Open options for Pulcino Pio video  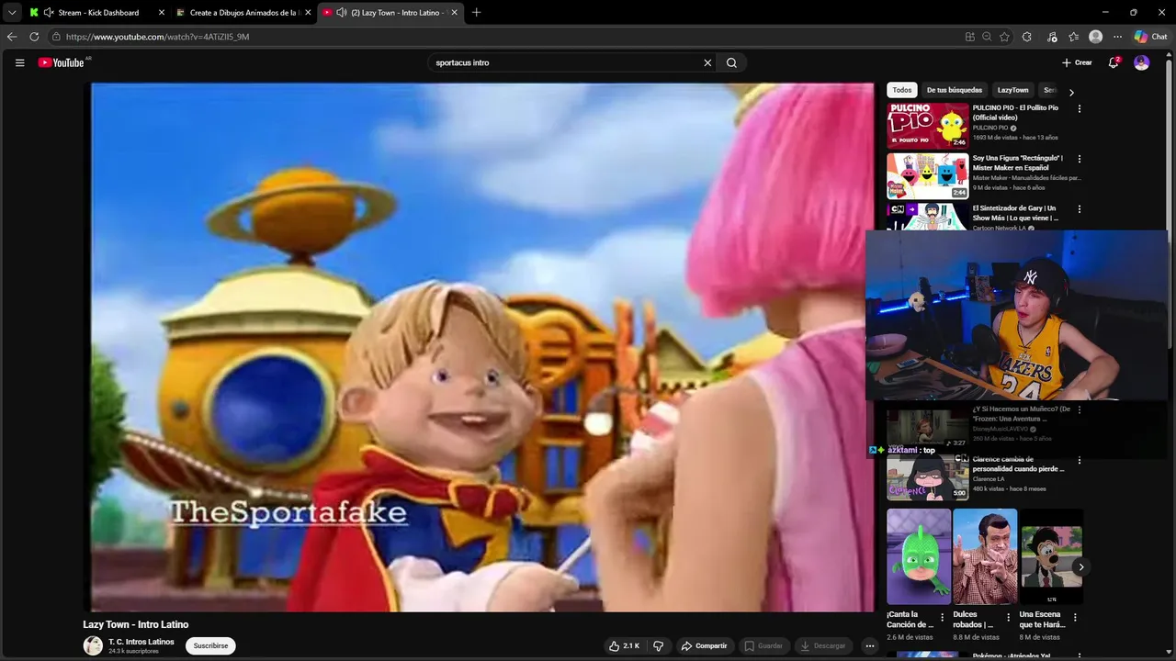(1079, 108)
